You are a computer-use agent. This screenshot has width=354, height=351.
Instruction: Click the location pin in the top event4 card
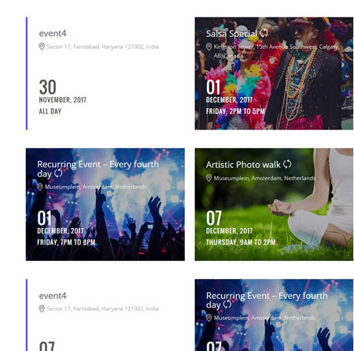(42, 47)
